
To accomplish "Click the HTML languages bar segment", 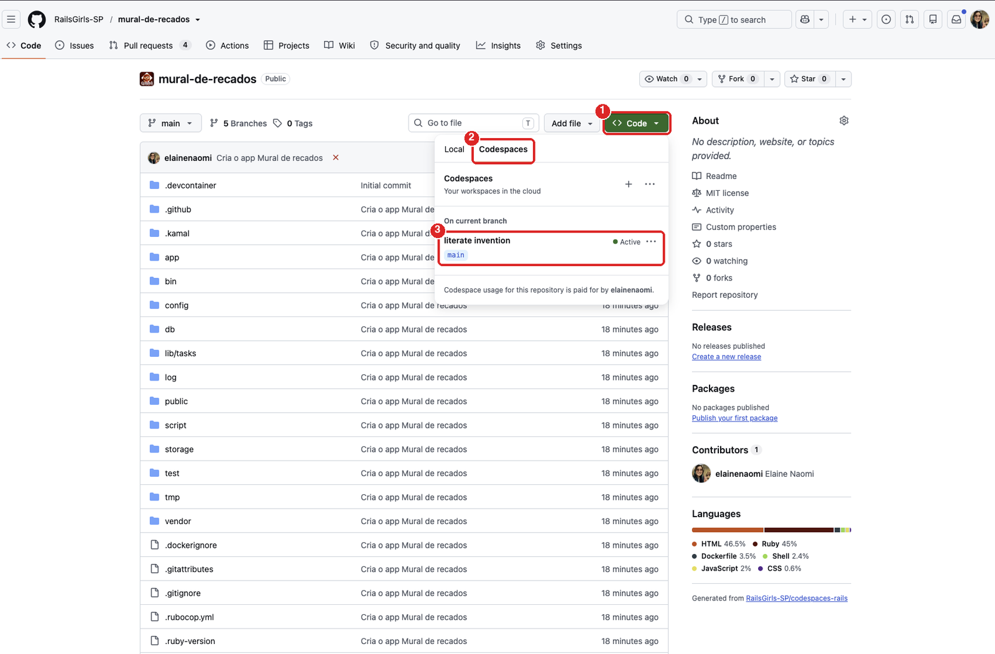I will (x=728, y=530).
